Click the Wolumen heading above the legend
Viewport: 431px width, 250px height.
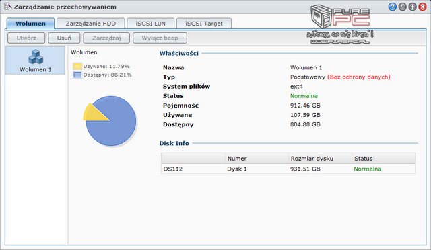click(x=84, y=52)
